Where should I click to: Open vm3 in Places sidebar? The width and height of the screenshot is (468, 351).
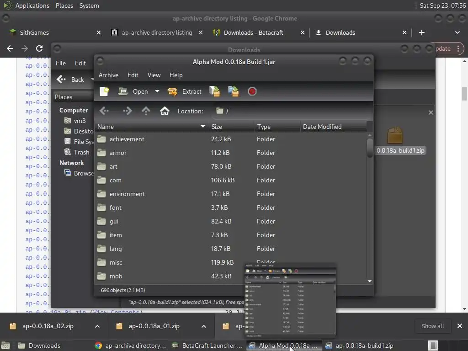click(75, 121)
